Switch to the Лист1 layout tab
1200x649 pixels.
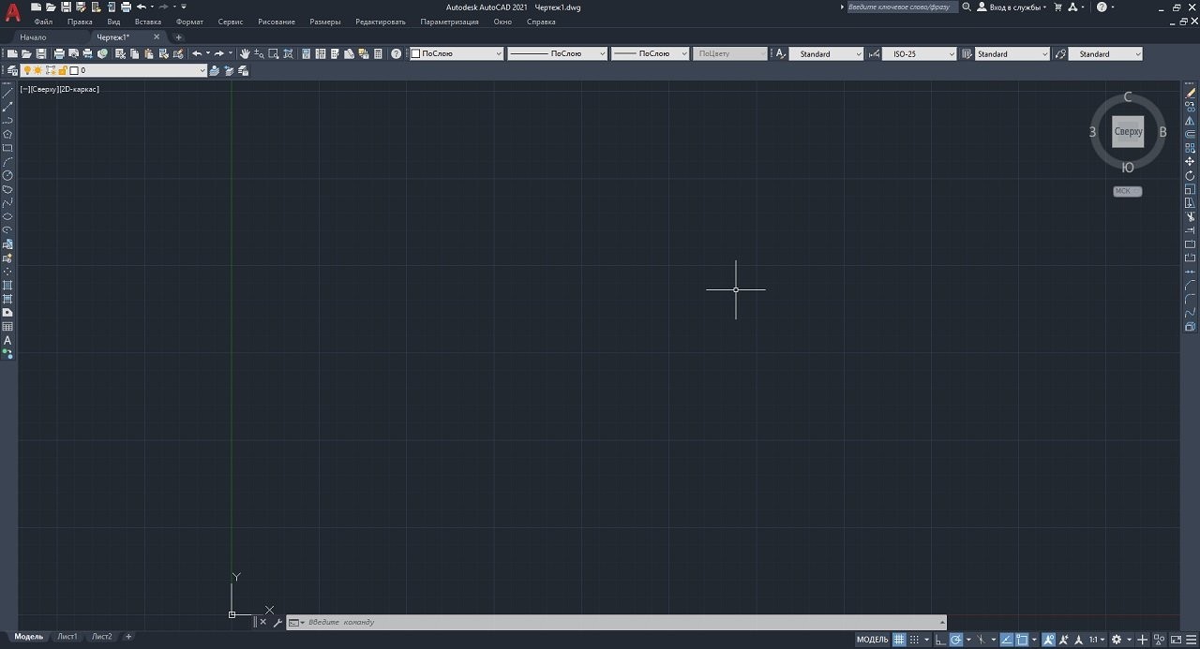pos(67,636)
